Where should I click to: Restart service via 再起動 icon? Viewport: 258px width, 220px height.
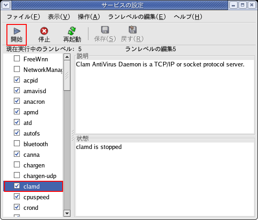[x=72, y=35]
